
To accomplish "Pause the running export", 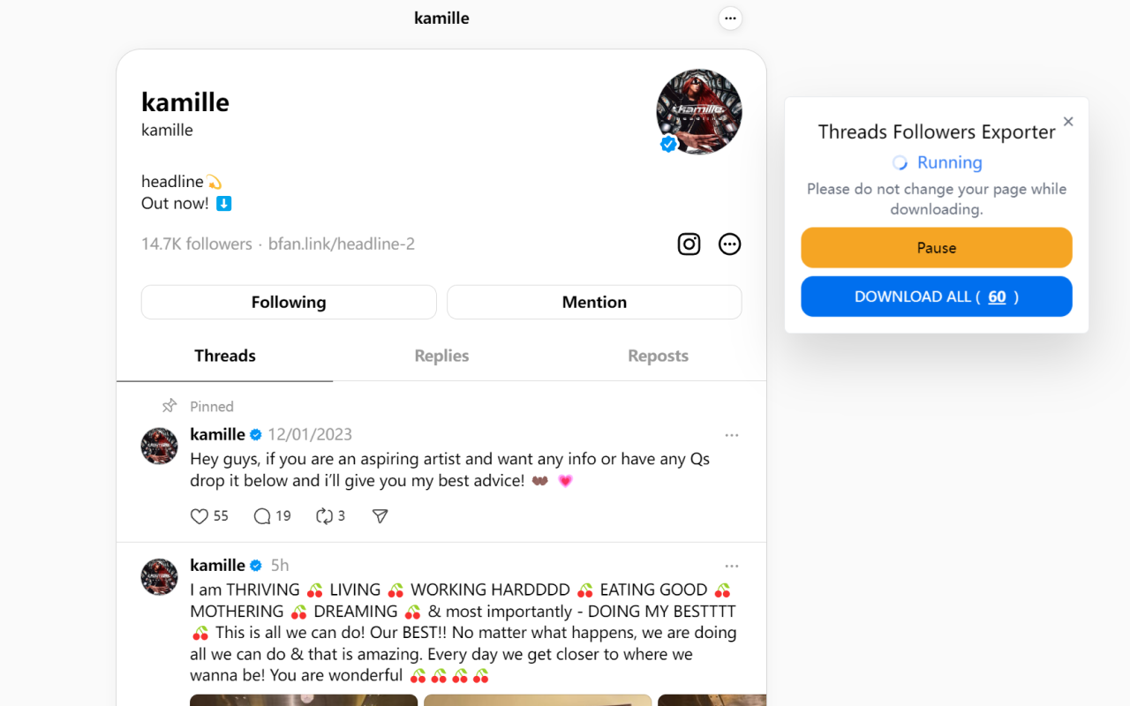I will click(x=937, y=248).
